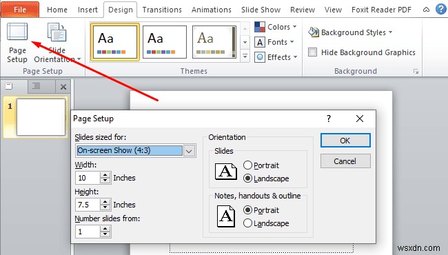Switch to Outline pane tab
Screen dimensions: 448x255
36,86
